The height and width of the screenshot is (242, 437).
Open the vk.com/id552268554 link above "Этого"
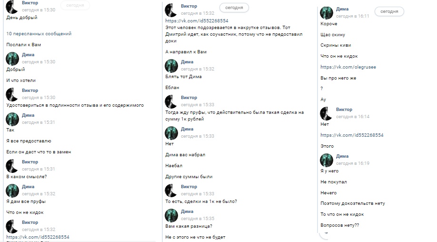[x=352, y=135]
